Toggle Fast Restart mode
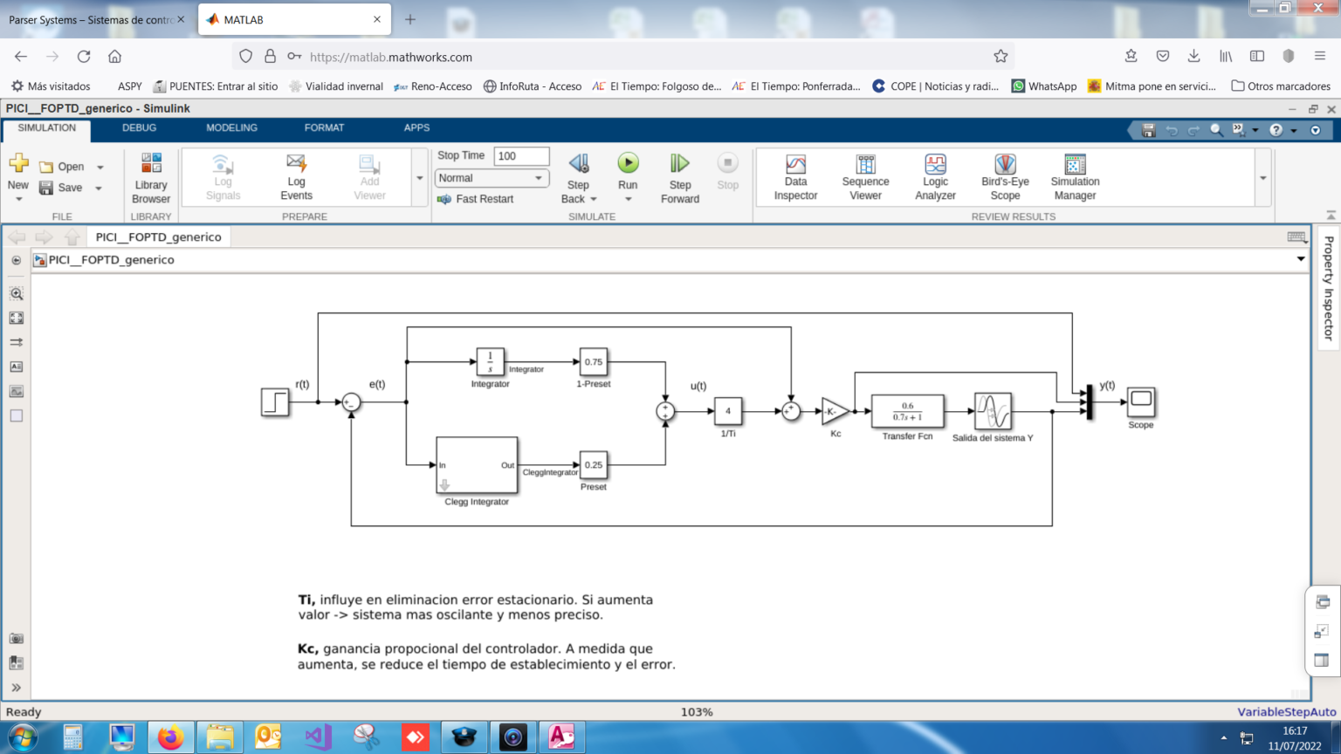Screen dimensions: 1341x754 pyautogui.click(x=476, y=199)
